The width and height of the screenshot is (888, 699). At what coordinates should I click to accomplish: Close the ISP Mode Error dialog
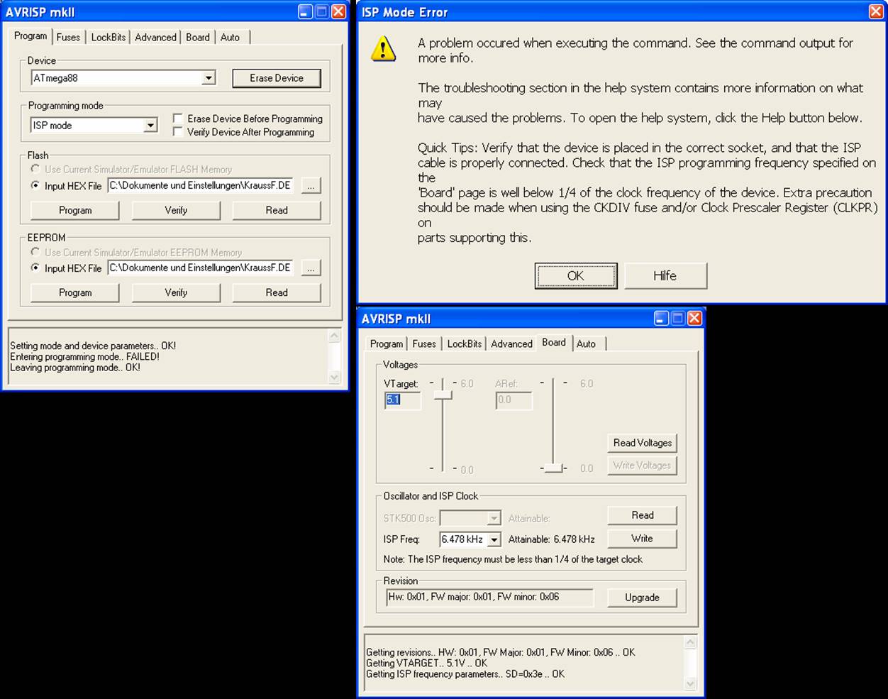(x=875, y=11)
